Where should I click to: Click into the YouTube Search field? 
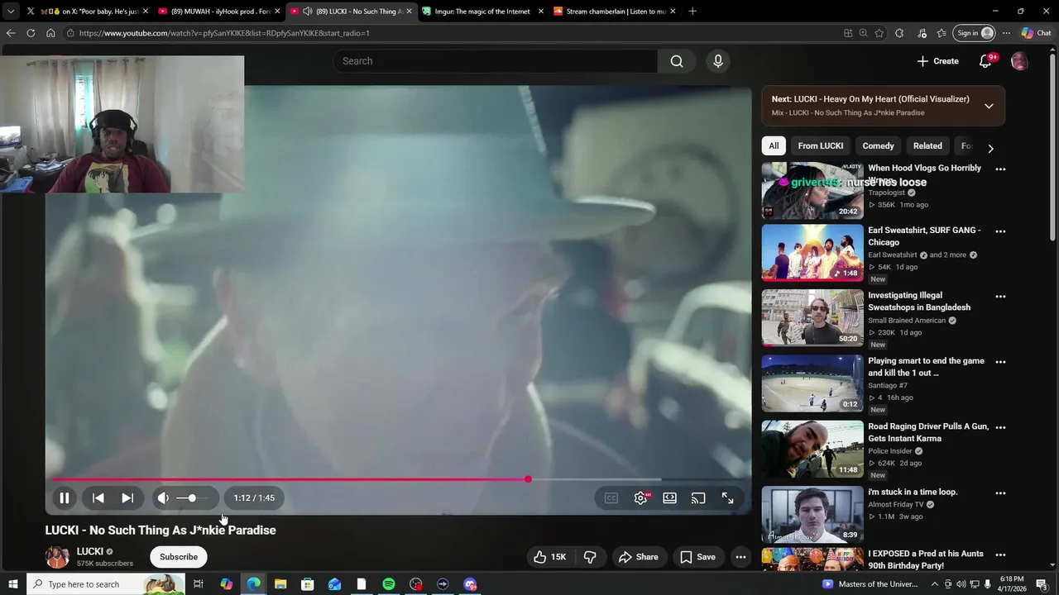pyautogui.click(x=496, y=61)
